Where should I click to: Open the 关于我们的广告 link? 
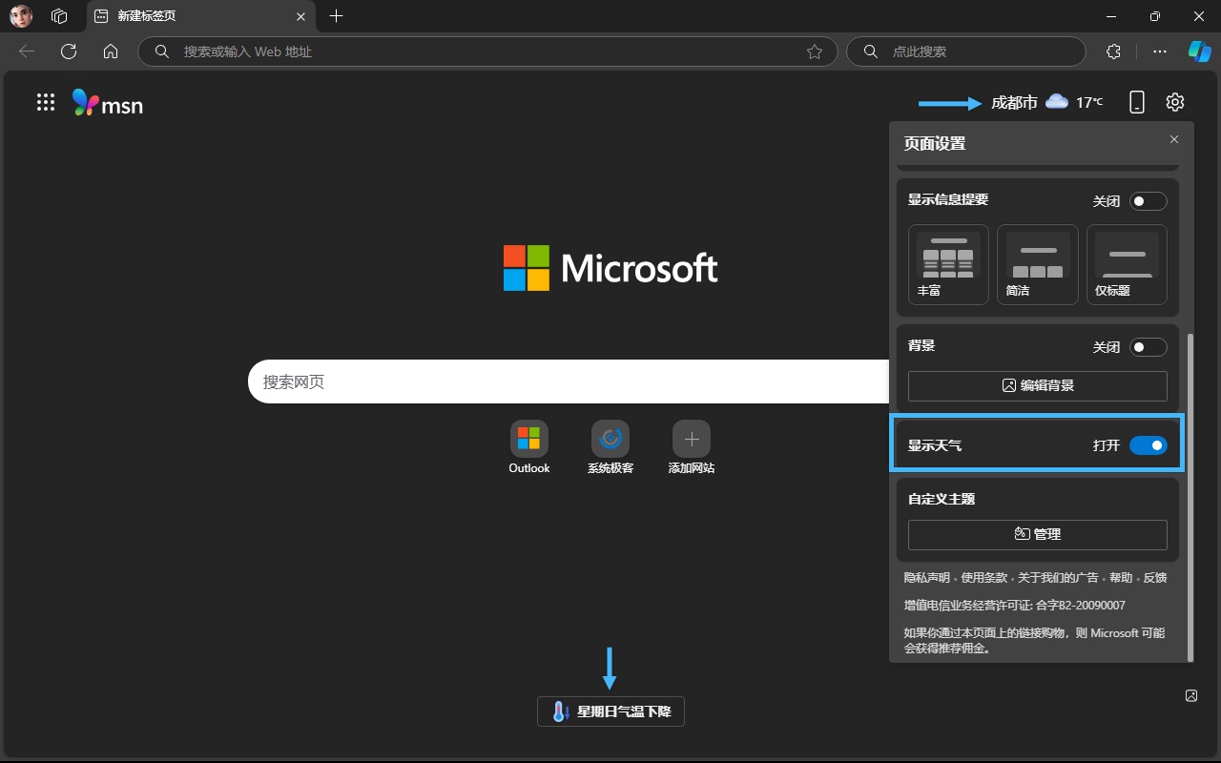click(1058, 577)
